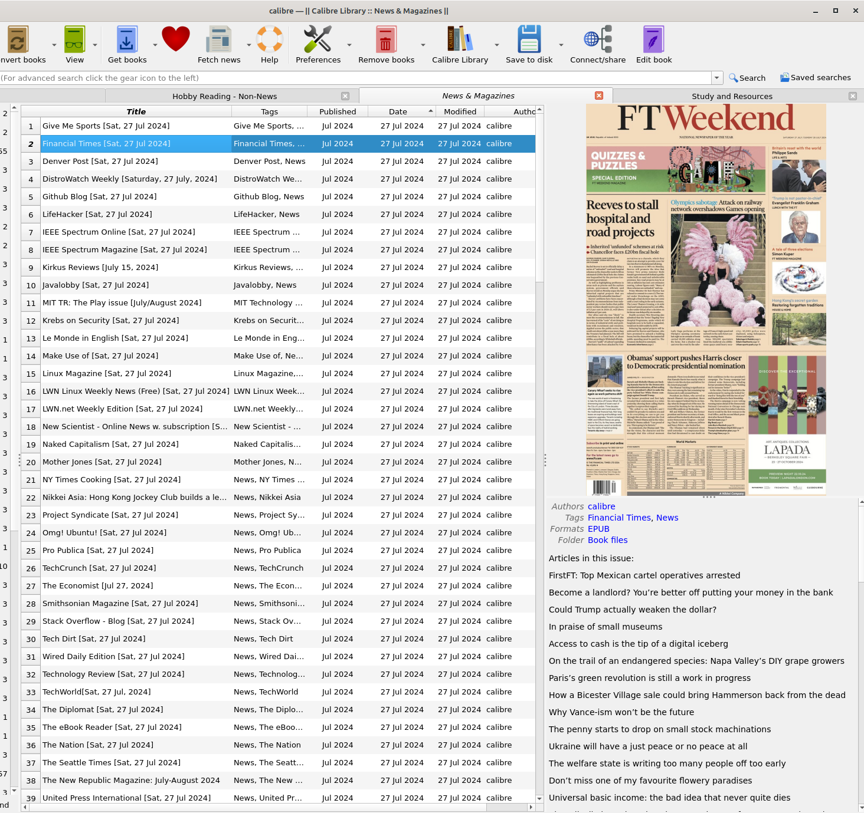
Task: Open the Get books download icon
Action: pos(127,40)
